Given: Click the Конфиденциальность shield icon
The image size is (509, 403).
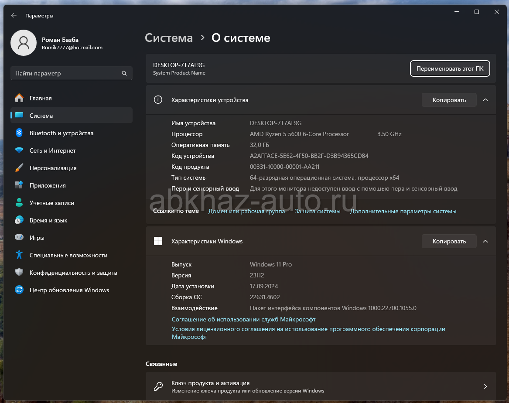Looking at the screenshot, I should (19, 273).
